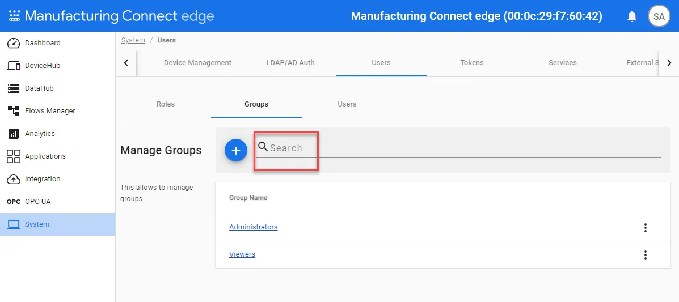The image size is (679, 302).
Task: Click the DeviceHub devices icon
Action: coord(14,66)
